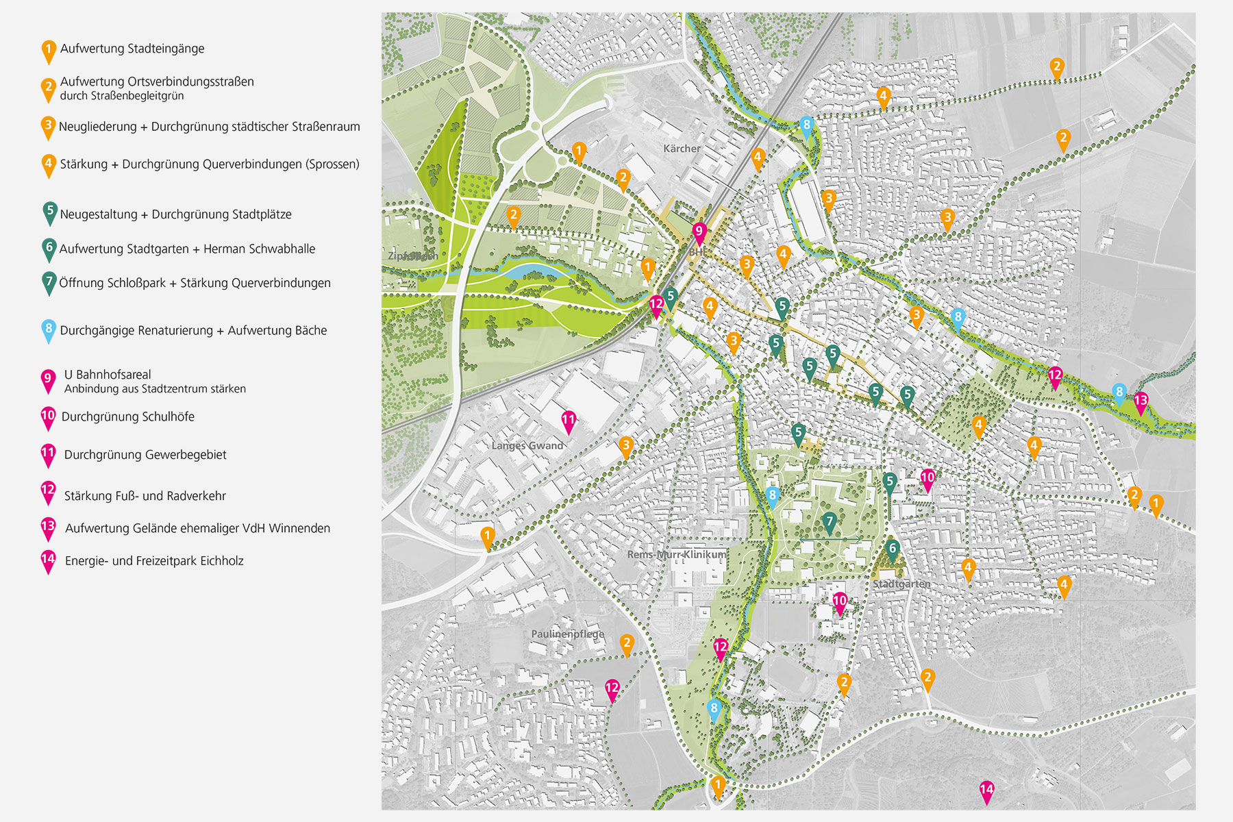Select map marker 11 above Langes Gwand
The width and height of the screenshot is (1233, 822).
(569, 421)
